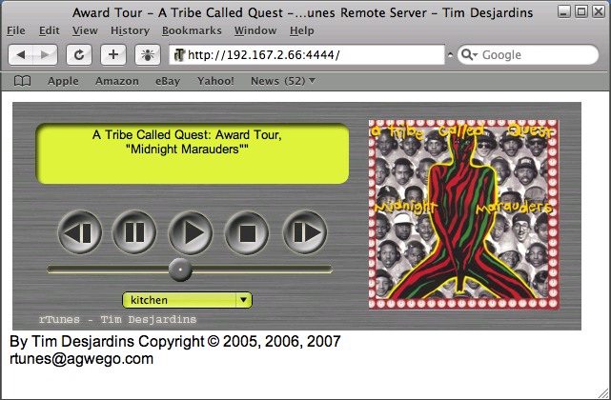This screenshot has height=400, width=611.
Task: Open the eBay bookmark
Action: tap(168, 81)
